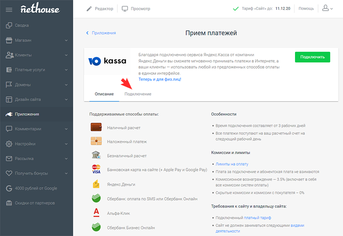Click the Безналичный расчет bank icon
The width and height of the screenshot is (343, 236).
coord(96,155)
